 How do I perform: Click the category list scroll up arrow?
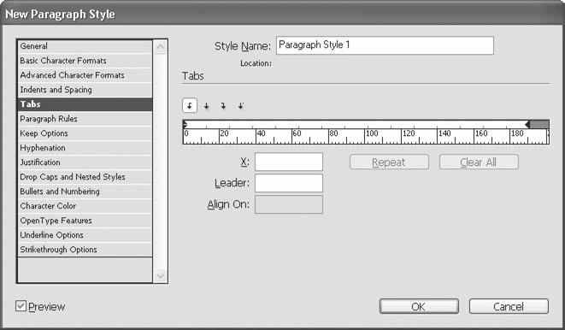pyautogui.click(x=160, y=46)
